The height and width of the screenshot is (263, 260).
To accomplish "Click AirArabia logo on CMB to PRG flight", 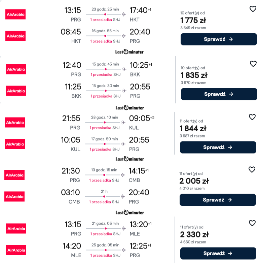I will pyautogui.click(x=14, y=196).
